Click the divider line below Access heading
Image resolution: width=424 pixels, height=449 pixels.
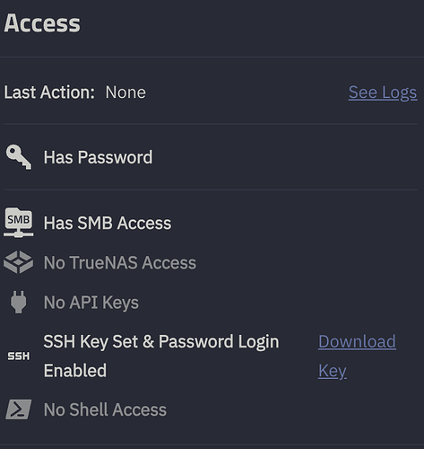click(x=212, y=57)
